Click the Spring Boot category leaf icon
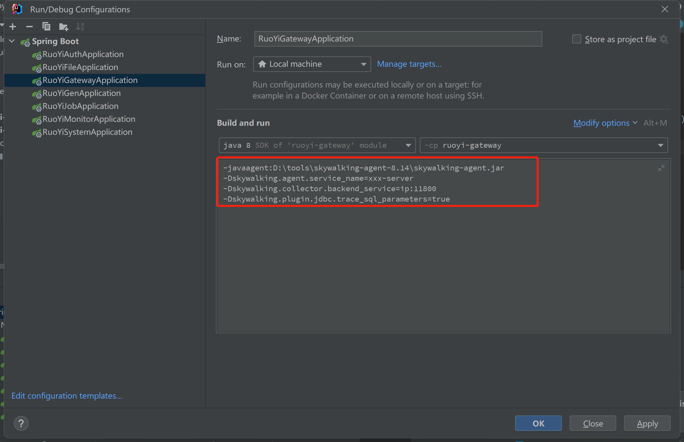This screenshot has height=442, width=684. point(25,42)
